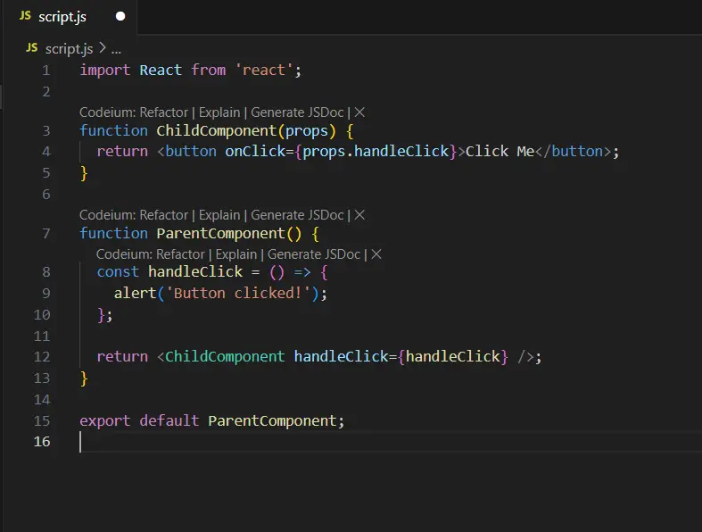Click the JS file icon in the tab
The width and height of the screenshot is (702, 532).
pyautogui.click(x=25, y=16)
